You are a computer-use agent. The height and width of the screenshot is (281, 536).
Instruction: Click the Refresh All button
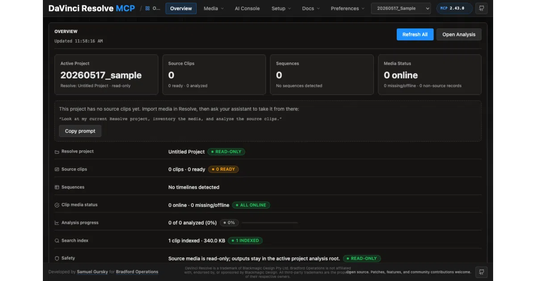tap(415, 34)
